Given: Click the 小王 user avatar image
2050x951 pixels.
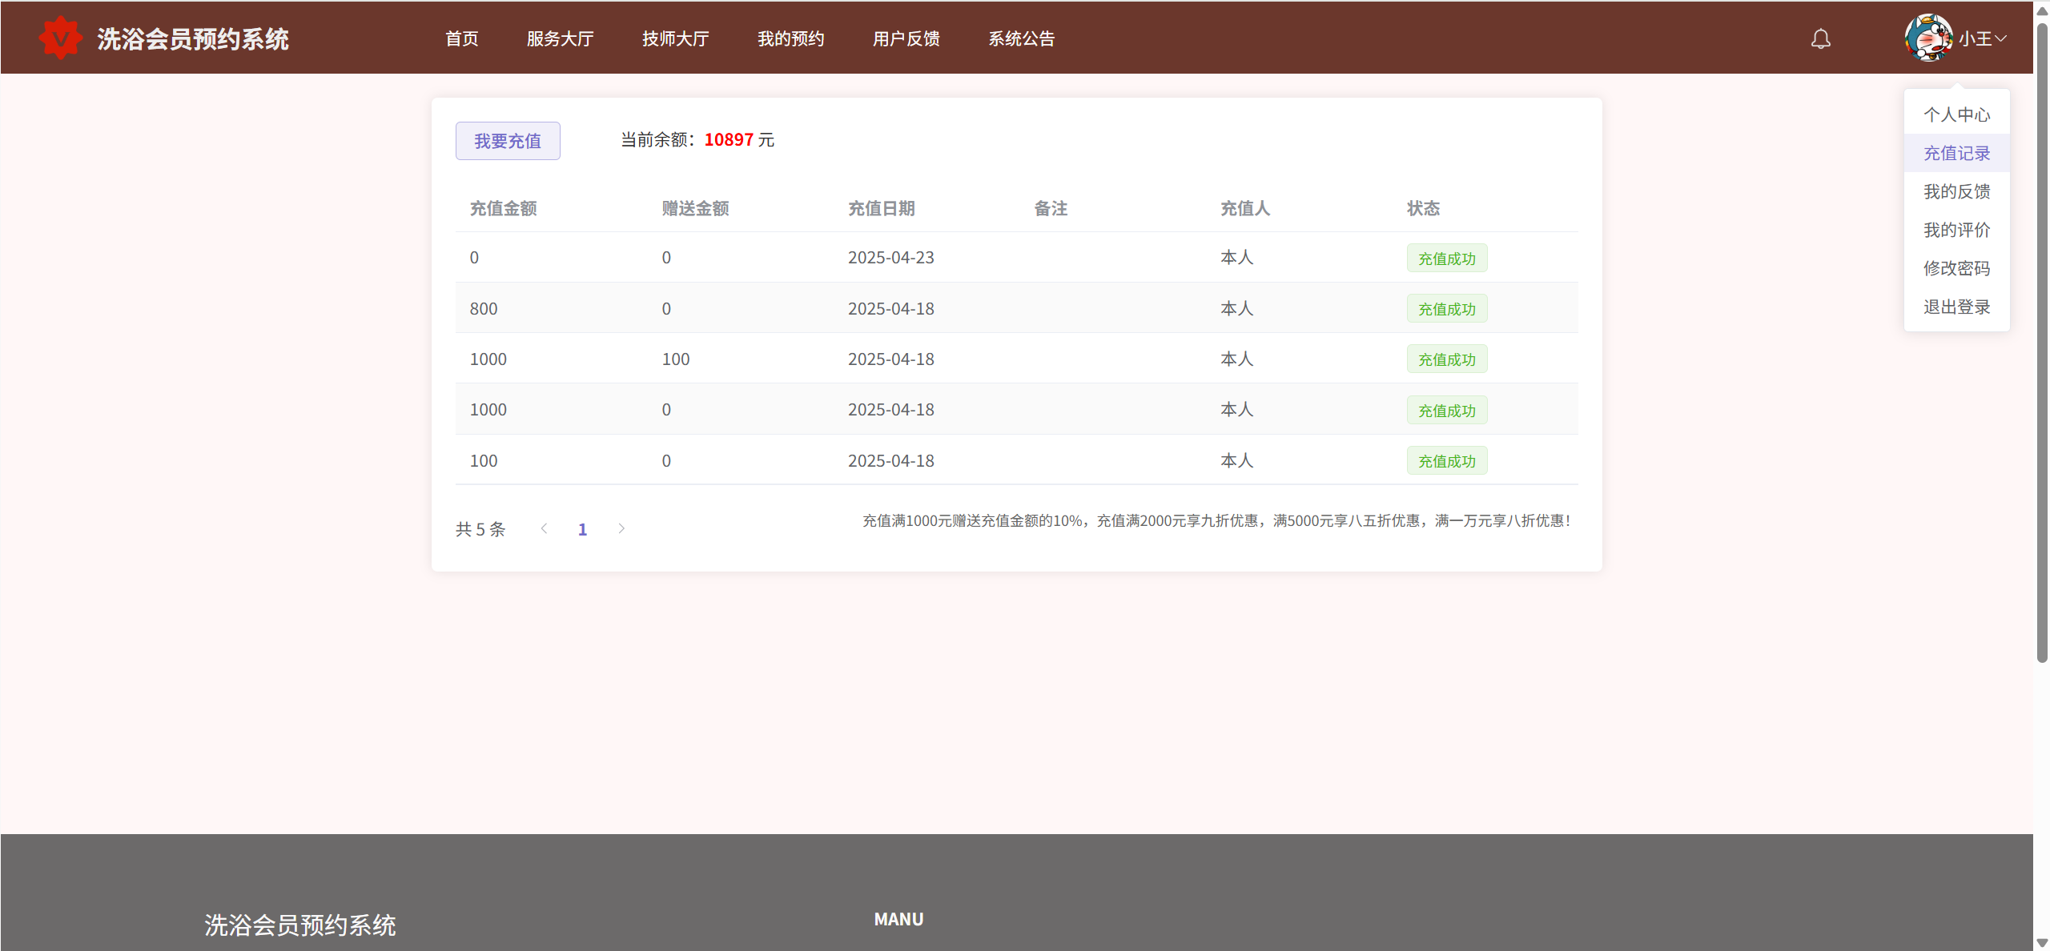Looking at the screenshot, I should (1928, 38).
